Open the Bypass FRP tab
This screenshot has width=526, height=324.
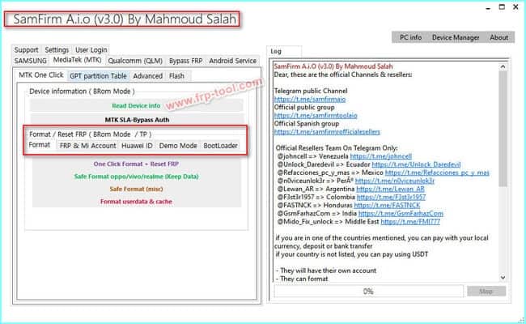pos(185,61)
